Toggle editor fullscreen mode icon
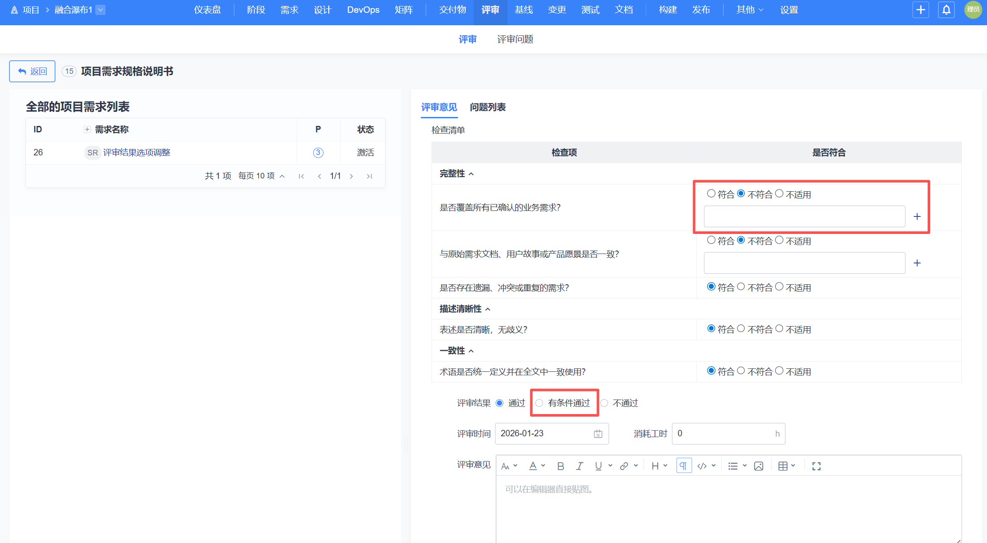This screenshot has width=987, height=543. coord(816,466)
